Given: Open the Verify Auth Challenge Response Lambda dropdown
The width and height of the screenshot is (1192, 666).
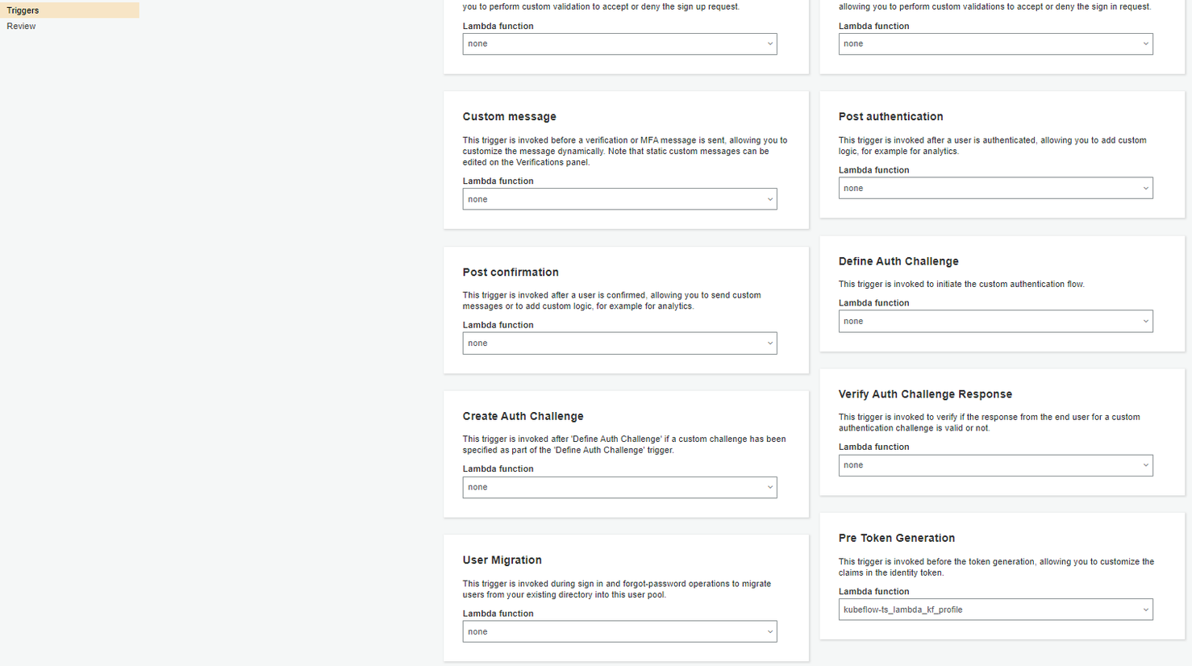Looking at the screenshot, I should 995,465.
